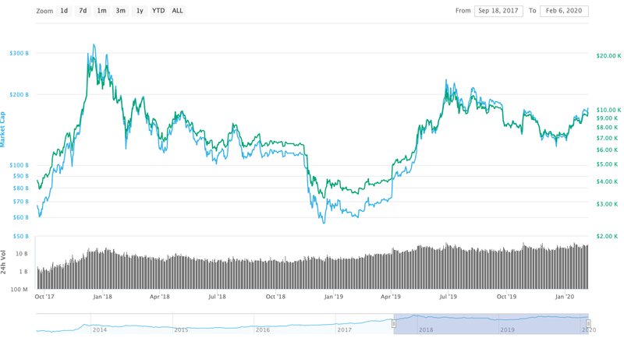Click the 24h Vol axis title
Image resolution: width=624 pixels, height=338 pixels.
click(4, 262)
